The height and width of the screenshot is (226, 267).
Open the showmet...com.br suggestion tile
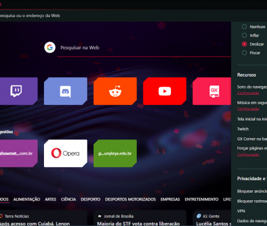coord(18,153)
